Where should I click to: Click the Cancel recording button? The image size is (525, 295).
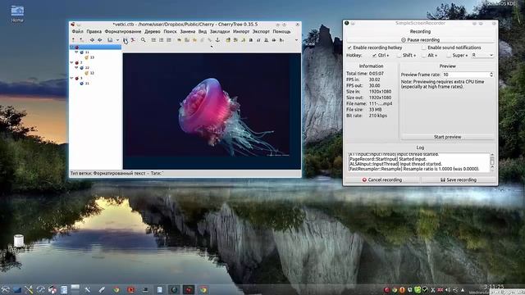pyautogui.click(x=381, y=180)
